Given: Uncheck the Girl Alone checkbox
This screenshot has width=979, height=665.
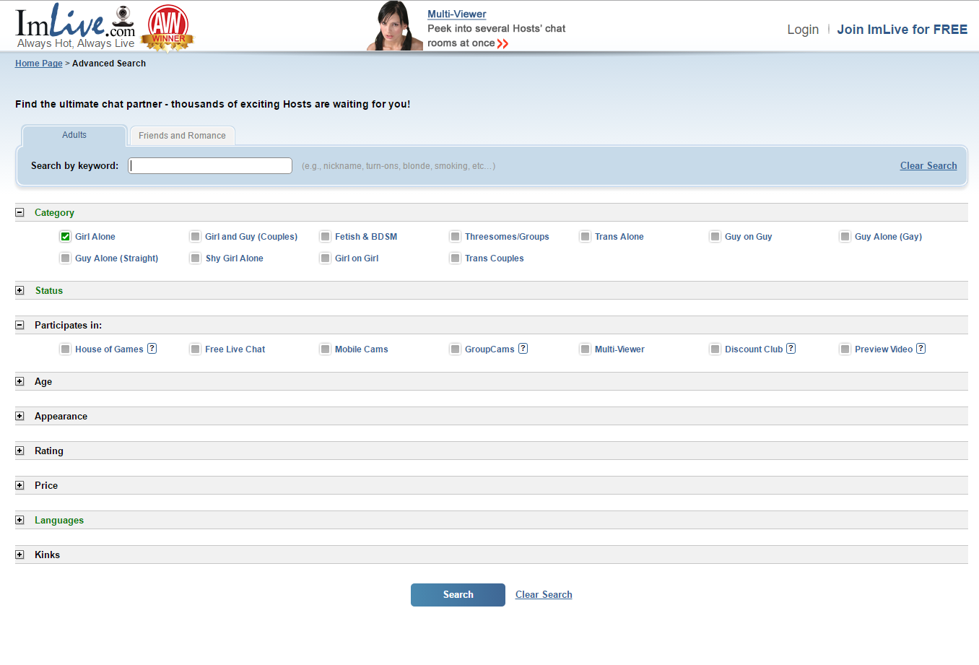Looking at the screenshot, I should tap(66, 237).
